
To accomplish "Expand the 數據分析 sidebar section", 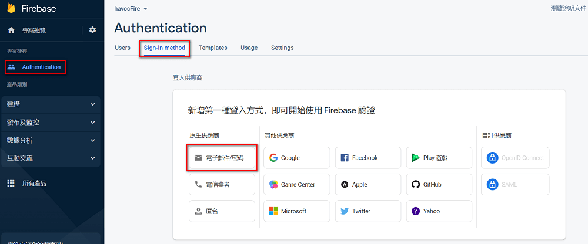I will 51,140.
